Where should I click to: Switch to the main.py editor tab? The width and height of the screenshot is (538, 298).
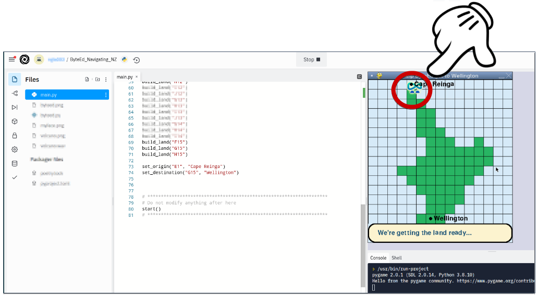coord(125,77)
